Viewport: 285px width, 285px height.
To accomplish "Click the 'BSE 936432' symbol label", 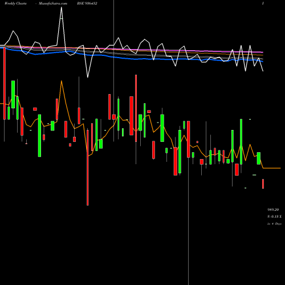I will pyautogui.click(x=87, y=3).
